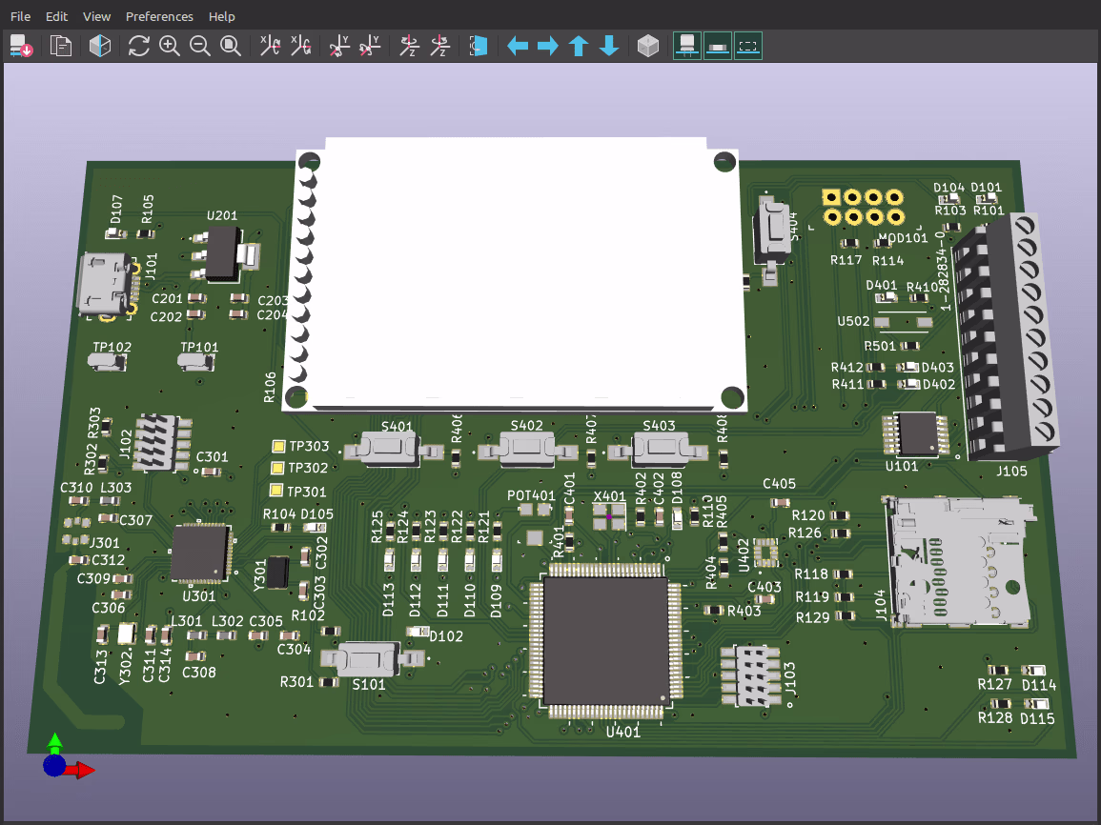The width and height of the screenshot is (1101, 825).
Task: Pan the board up with arrow
Action: [x=579, y=46]
